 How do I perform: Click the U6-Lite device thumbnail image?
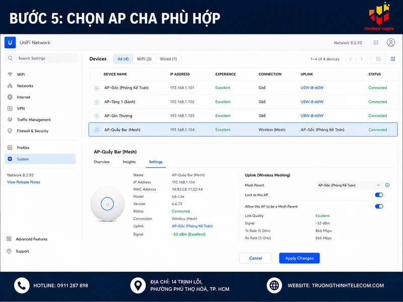point(107,204)
